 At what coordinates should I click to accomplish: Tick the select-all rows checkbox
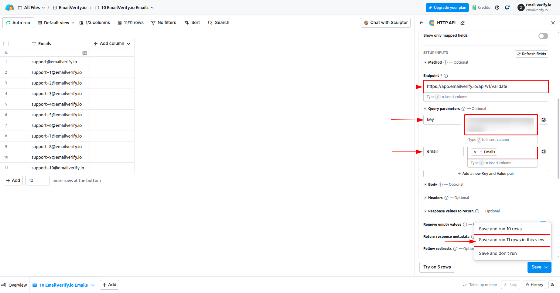point(6,44)
